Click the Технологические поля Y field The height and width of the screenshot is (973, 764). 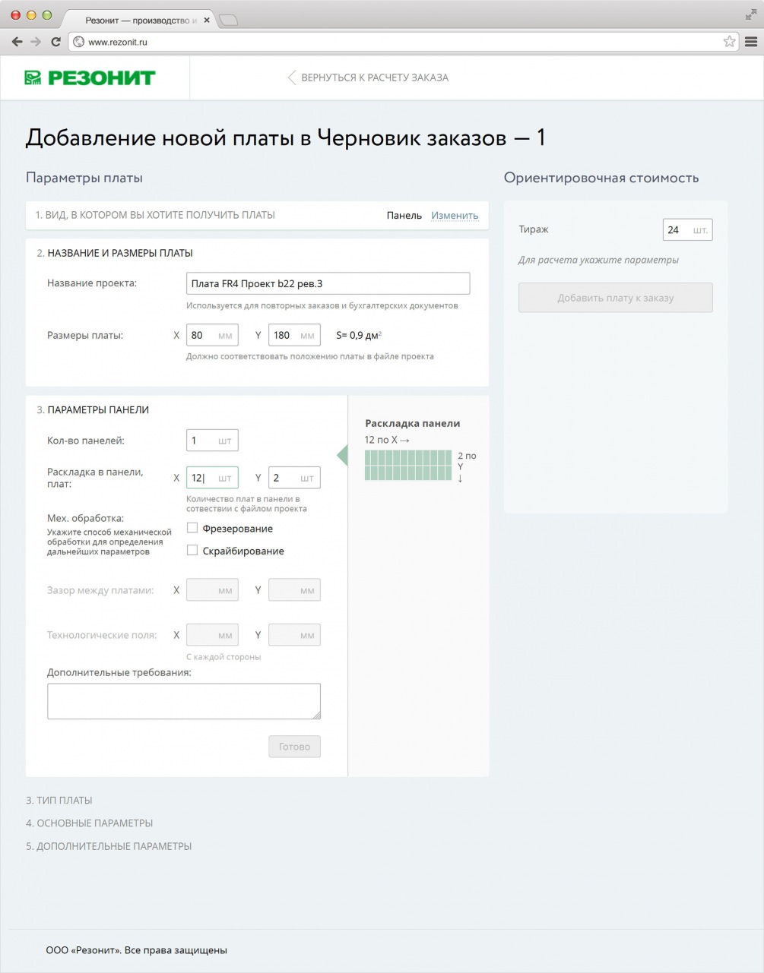[294, 635]
